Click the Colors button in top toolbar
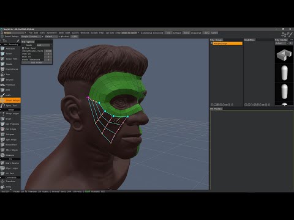294x220 pixels. tap(214, 33)
